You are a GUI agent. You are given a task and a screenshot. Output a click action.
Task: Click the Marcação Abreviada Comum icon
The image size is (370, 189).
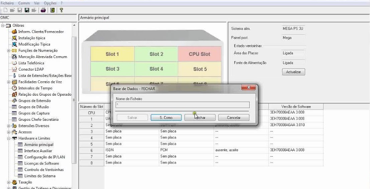click(x=14, y=57)
